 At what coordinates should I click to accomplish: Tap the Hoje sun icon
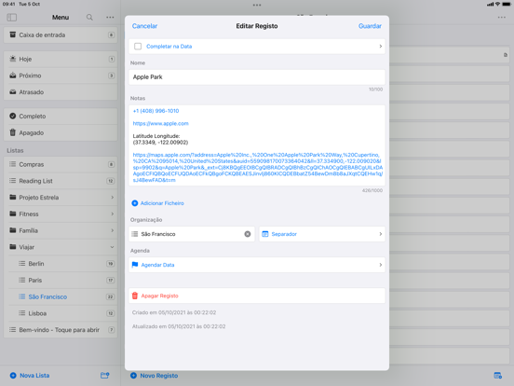pos(12,59)
